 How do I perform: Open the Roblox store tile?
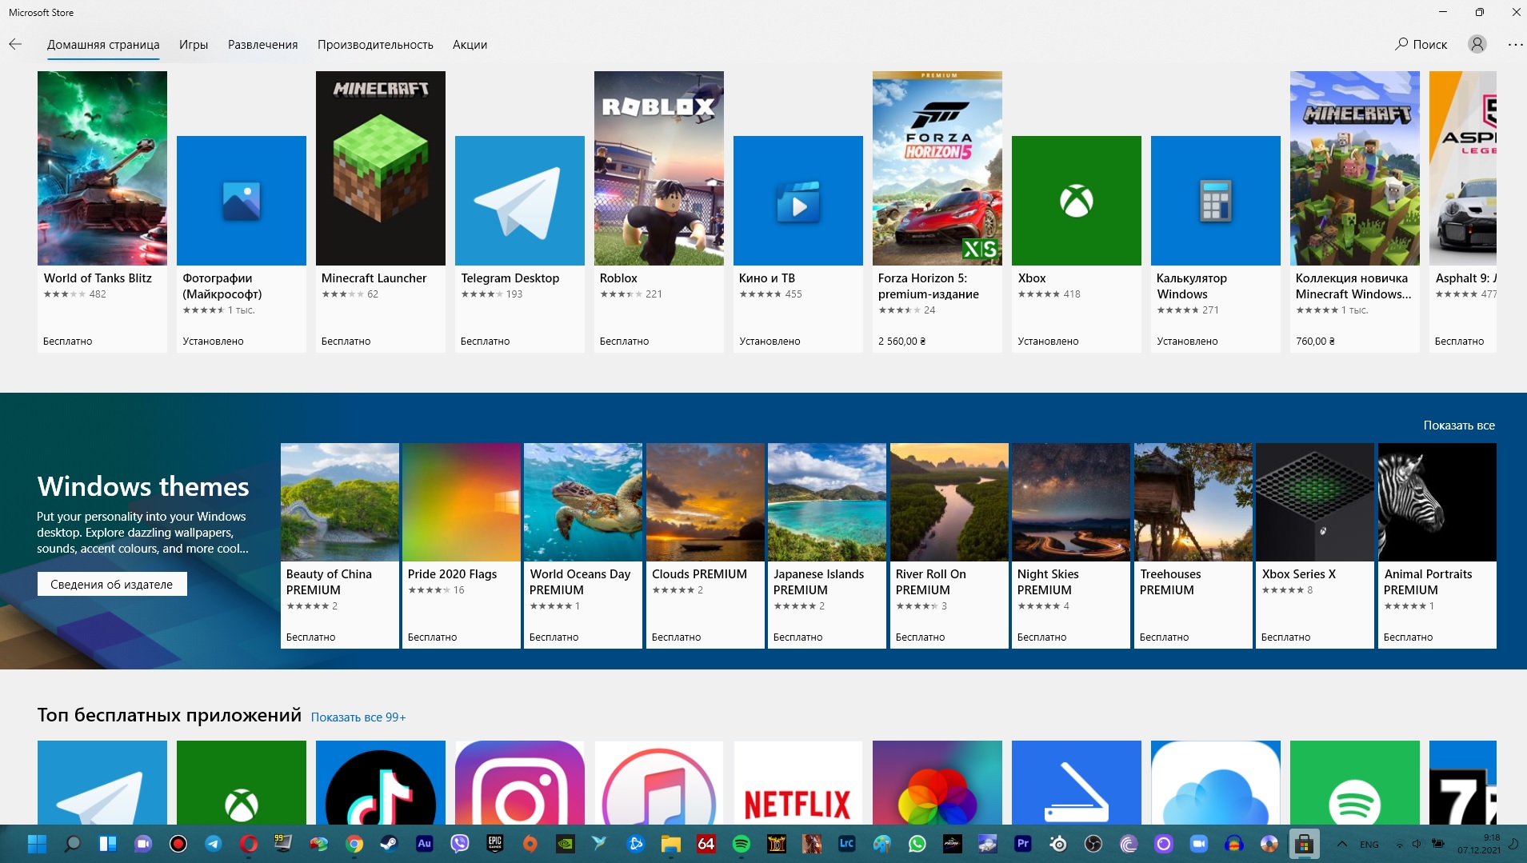(658, 168)
